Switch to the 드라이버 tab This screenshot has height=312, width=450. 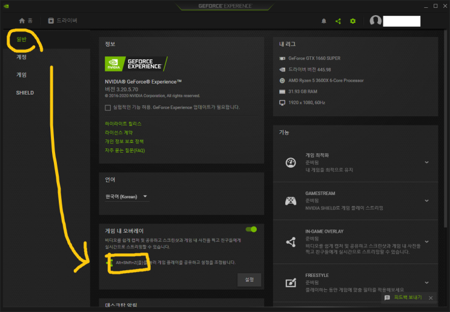(62, 21)
